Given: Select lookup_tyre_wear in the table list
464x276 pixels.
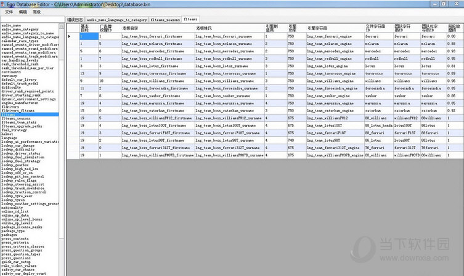Looking at the screenshot, I should pyautogui.click(x=17, y=196).
